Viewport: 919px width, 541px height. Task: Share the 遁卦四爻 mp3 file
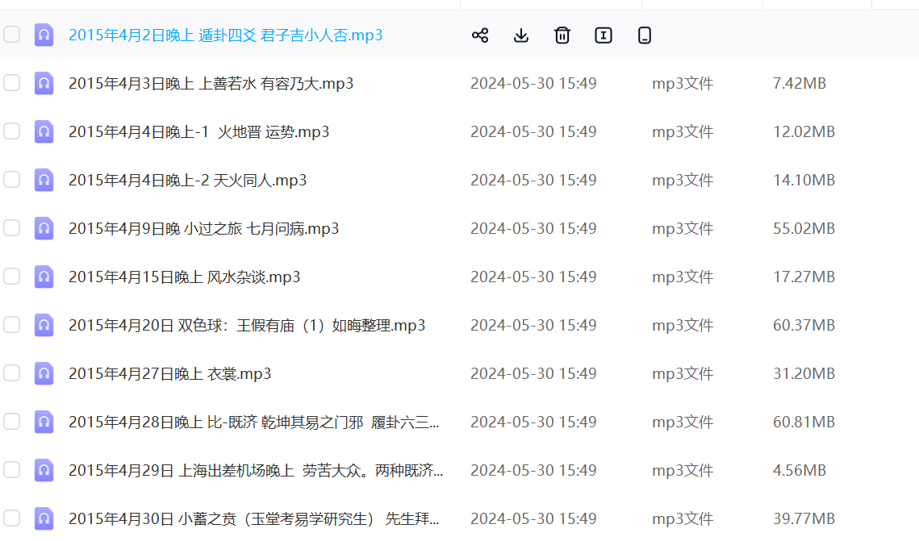(x=480, y=35)
